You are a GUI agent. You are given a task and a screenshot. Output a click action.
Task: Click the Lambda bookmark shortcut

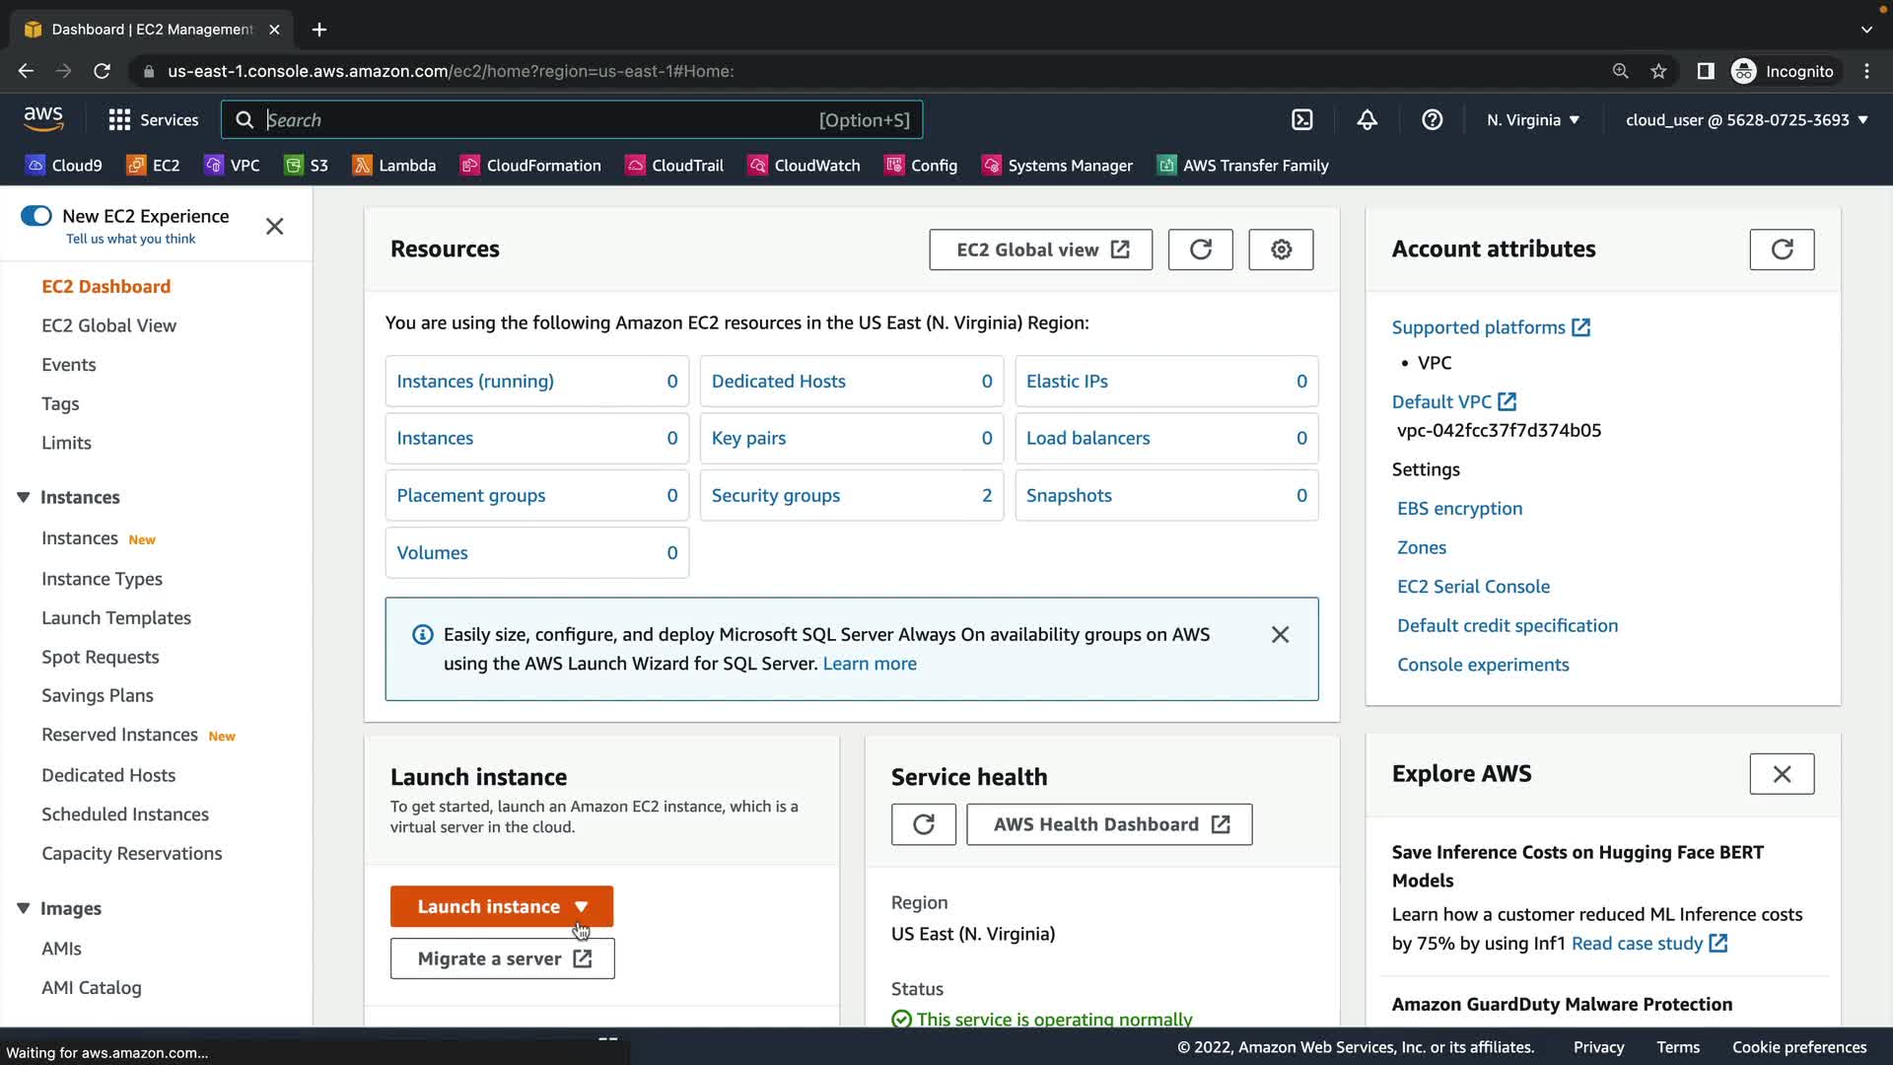pos(394,166)
